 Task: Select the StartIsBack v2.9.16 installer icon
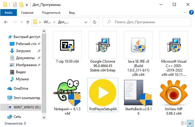(x=138, y=92)
